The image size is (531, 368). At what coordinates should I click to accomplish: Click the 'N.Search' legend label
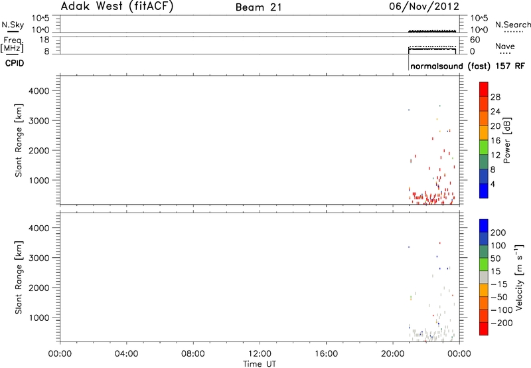pos(512,25)
